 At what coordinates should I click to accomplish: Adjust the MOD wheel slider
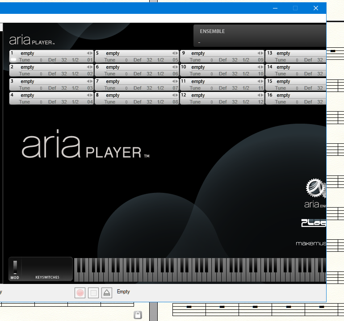click(x=15, y=267)
